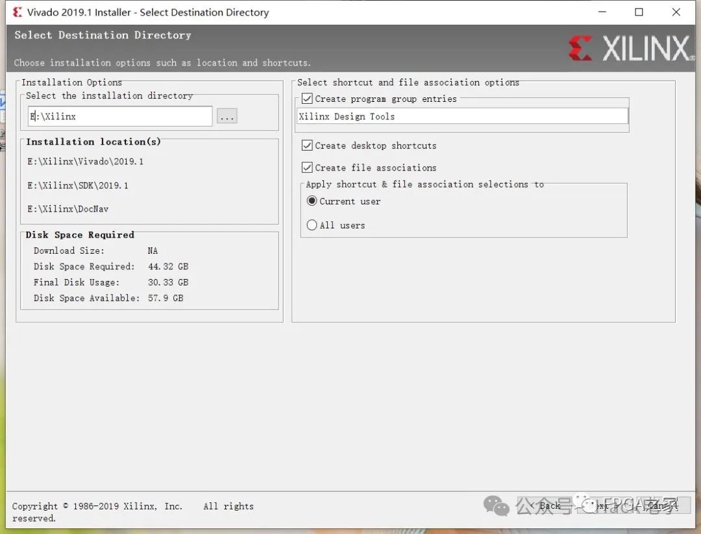Select the Current user radio option
This screenshot has width=701, height=534.
click(x=312, y=201)
